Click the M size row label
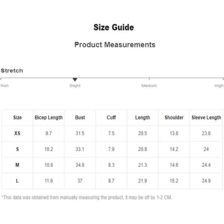Viewport: 224px width, 224px height. tap(17, 165)
